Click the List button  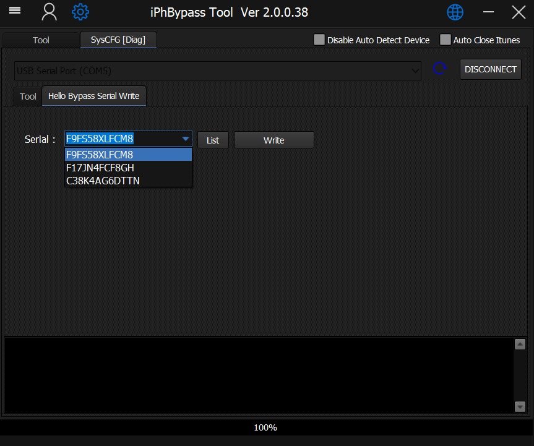pos(213,140)
